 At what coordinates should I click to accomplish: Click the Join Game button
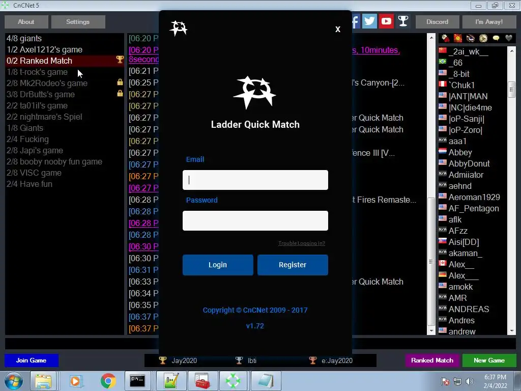[31, 360]
